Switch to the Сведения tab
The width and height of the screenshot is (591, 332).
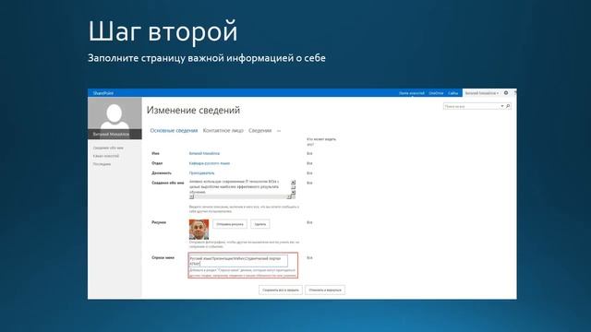click(x=259, y=131)
